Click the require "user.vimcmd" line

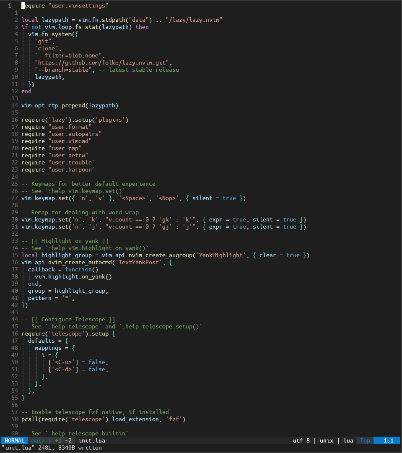56,141
